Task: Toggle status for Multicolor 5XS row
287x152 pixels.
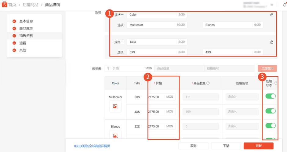Action: click(271, 96)
